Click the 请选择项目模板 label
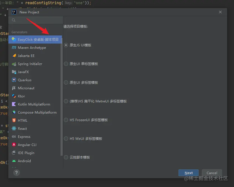Image resolution: width=234 pixels, height=187 pixels. coord(76,27)
